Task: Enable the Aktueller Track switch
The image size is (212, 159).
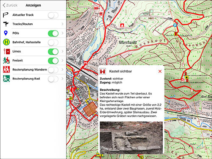Action: coord(53,15)
